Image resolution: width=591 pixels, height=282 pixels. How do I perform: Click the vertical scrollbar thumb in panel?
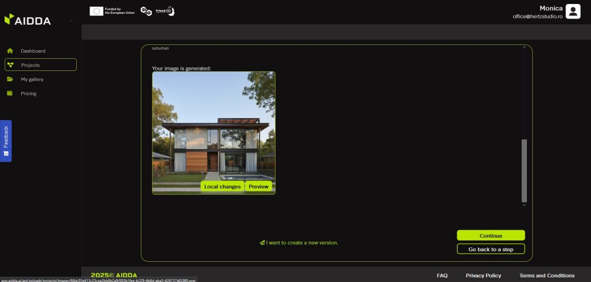pyautogui.click(x=524, y=170)
